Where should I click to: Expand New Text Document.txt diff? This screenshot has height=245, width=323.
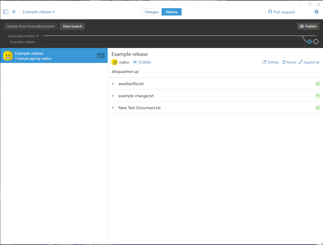(x=113, y=108)
